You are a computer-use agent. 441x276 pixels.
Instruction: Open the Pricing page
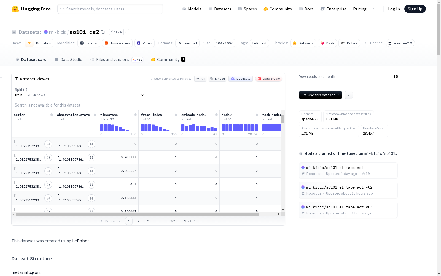click(360, 9)
